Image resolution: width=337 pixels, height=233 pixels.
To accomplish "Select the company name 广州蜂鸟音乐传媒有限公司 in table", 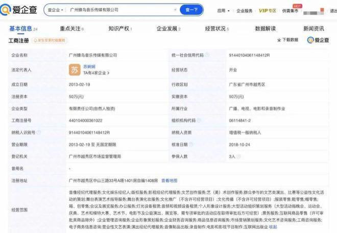I will tap(93, 55).
